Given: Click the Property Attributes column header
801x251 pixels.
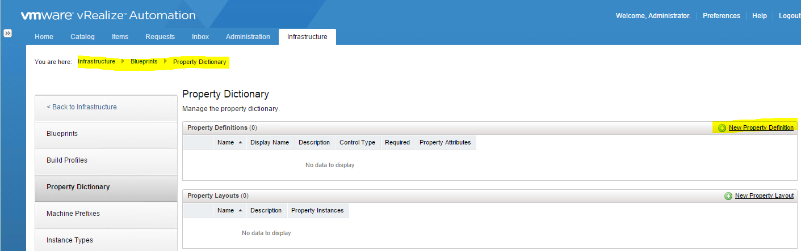Looking at the screenshot, I should pyautogui.click(x=445, y=142).
